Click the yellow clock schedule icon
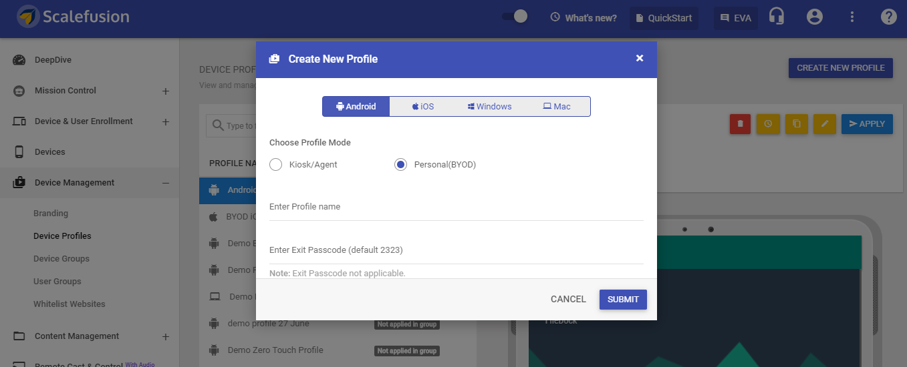This screenshot has width=907, height=367. click(769, 124)
